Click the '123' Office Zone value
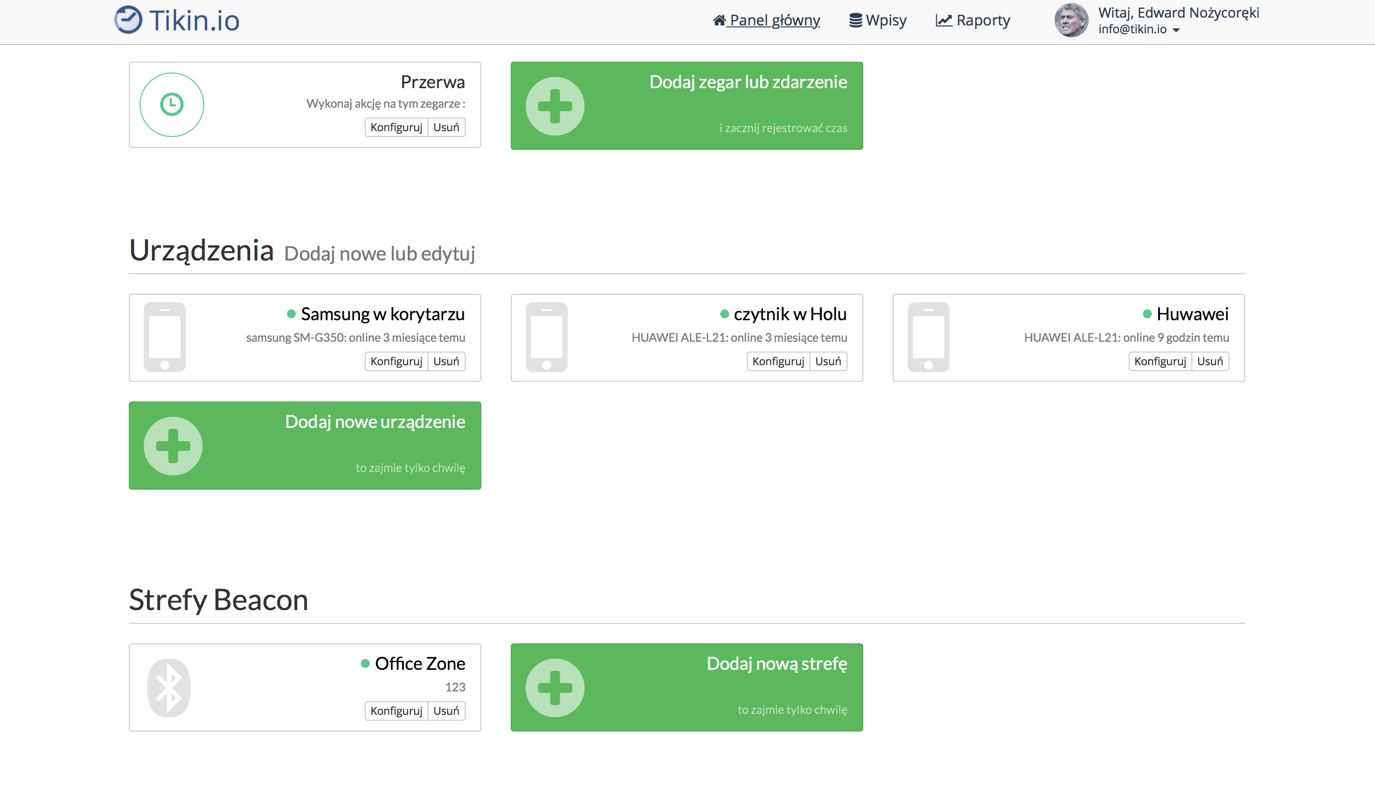 (x=455, y=687)
